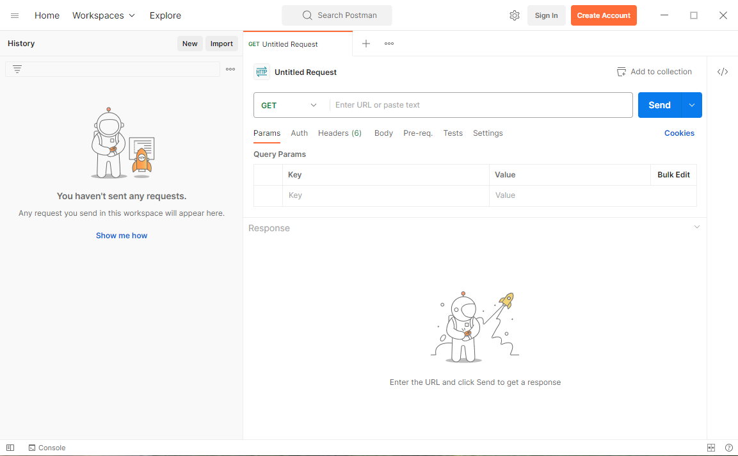Open the code snippet icon in right sidebar
The height and width of the screenshot is (456, 738).
point(723,72)
